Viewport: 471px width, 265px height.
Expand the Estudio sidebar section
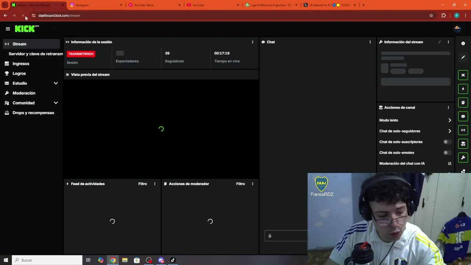tap(56, 83)
